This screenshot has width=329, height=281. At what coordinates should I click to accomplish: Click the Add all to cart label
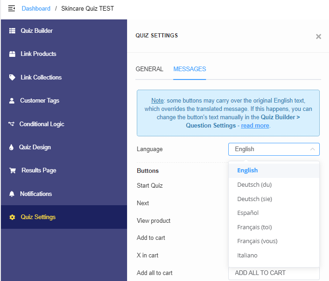155,273
